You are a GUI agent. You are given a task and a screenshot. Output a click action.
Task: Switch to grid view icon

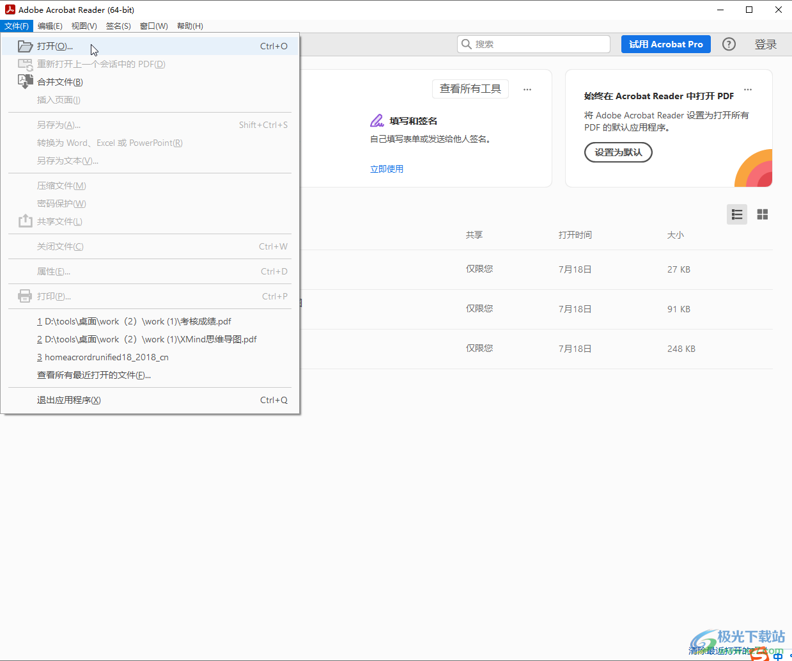[763, 214]
